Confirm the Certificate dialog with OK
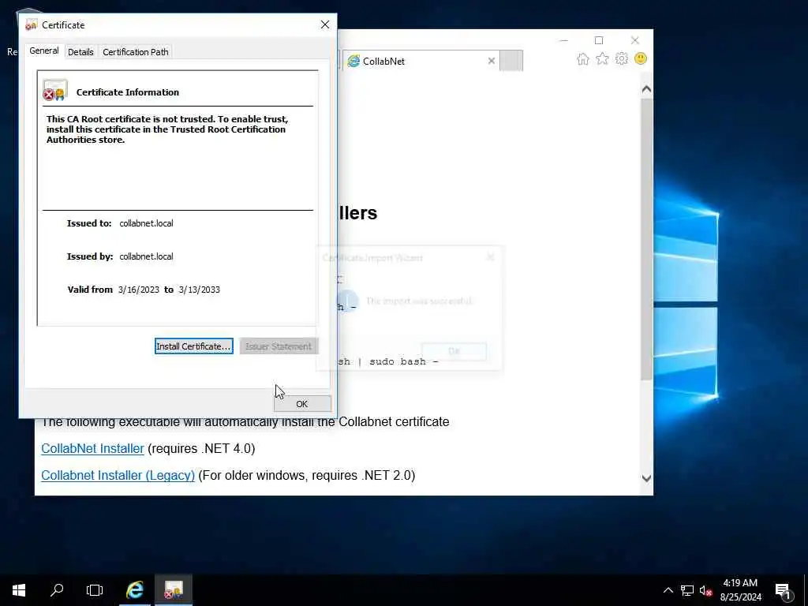The width and height of the screenshot is (808, 606). click(x=302, y=404)
